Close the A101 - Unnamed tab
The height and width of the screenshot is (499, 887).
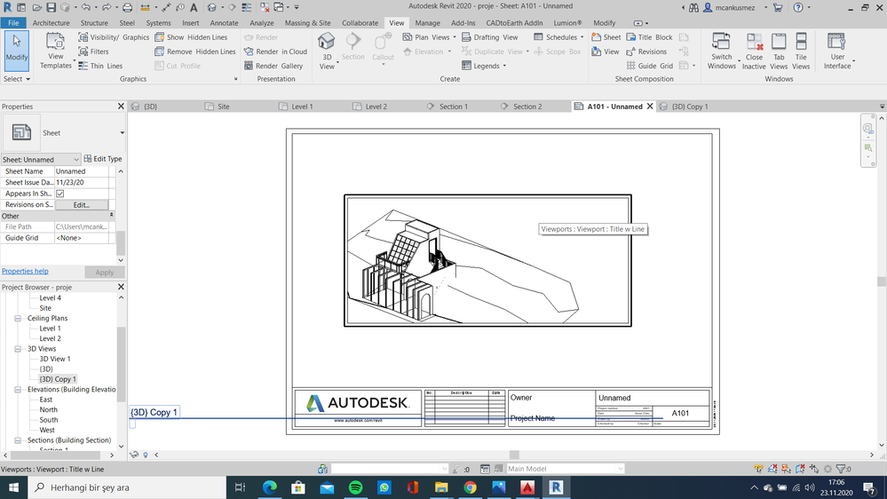pos(650,107)
